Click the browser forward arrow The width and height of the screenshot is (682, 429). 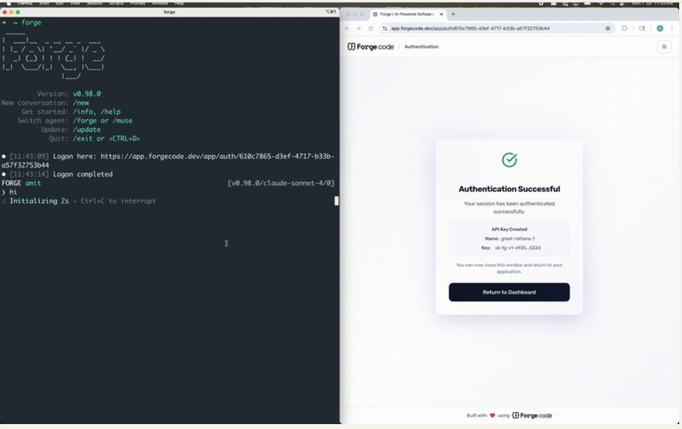click(x=359, y=28)
